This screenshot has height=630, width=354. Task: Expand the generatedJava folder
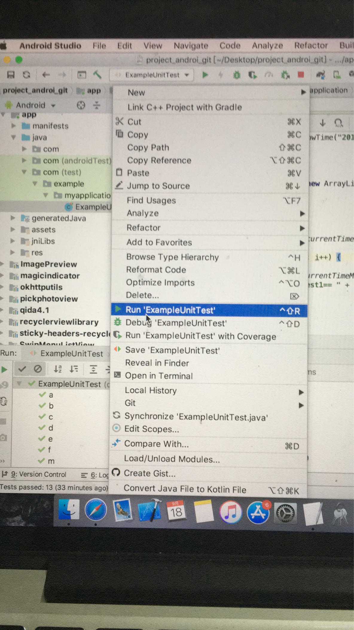[13, 218]
